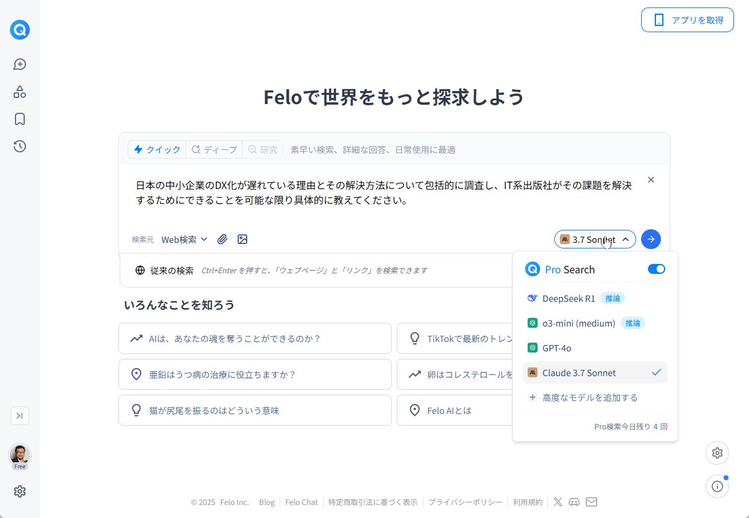
Task: Click the アプリを取得 button
Action: tap(688, 20)
